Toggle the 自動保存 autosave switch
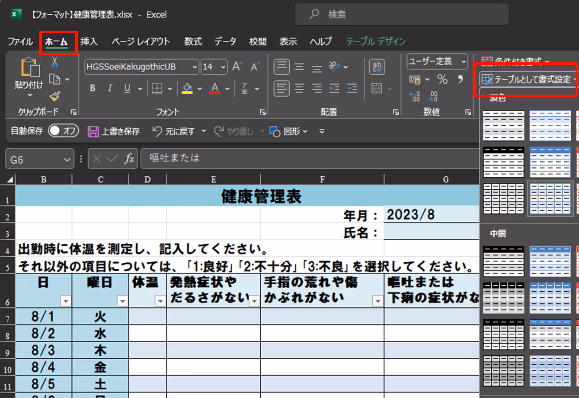This screenshot has width=579, height=398. click(x=64, y=131)
